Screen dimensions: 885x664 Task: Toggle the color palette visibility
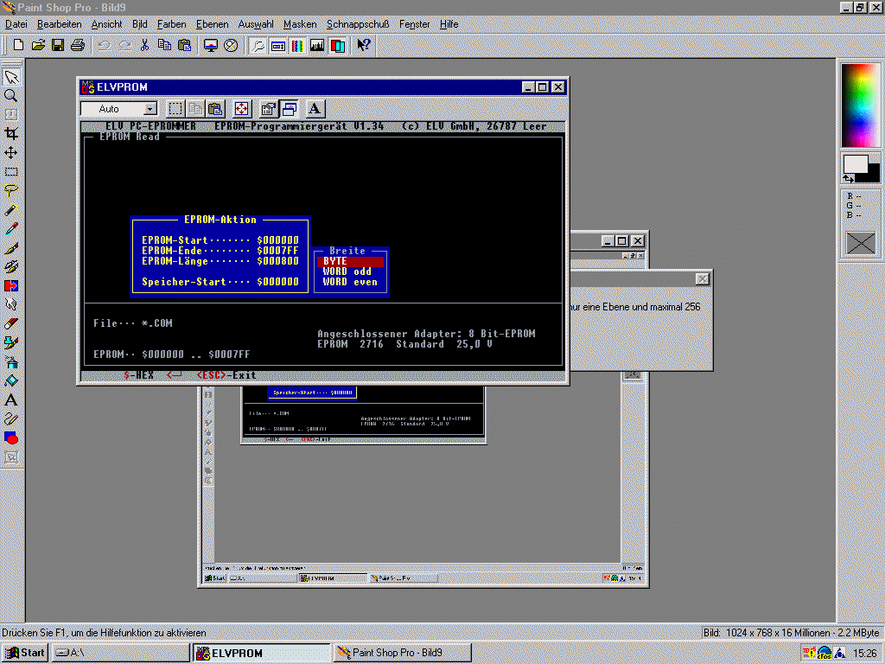297,45
